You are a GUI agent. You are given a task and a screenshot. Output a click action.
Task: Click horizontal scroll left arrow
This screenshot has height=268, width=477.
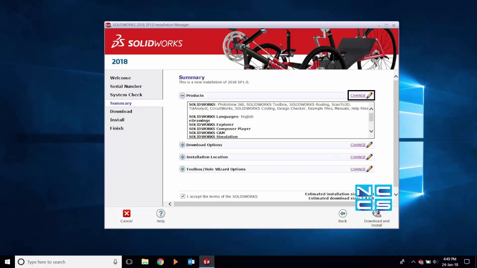(x=170, y=204)
